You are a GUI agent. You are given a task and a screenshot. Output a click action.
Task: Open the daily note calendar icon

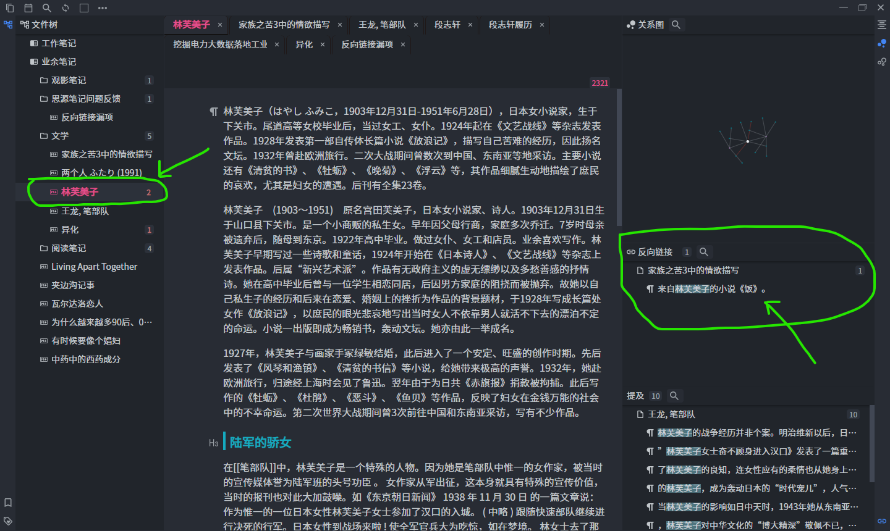tap(27, 8)
